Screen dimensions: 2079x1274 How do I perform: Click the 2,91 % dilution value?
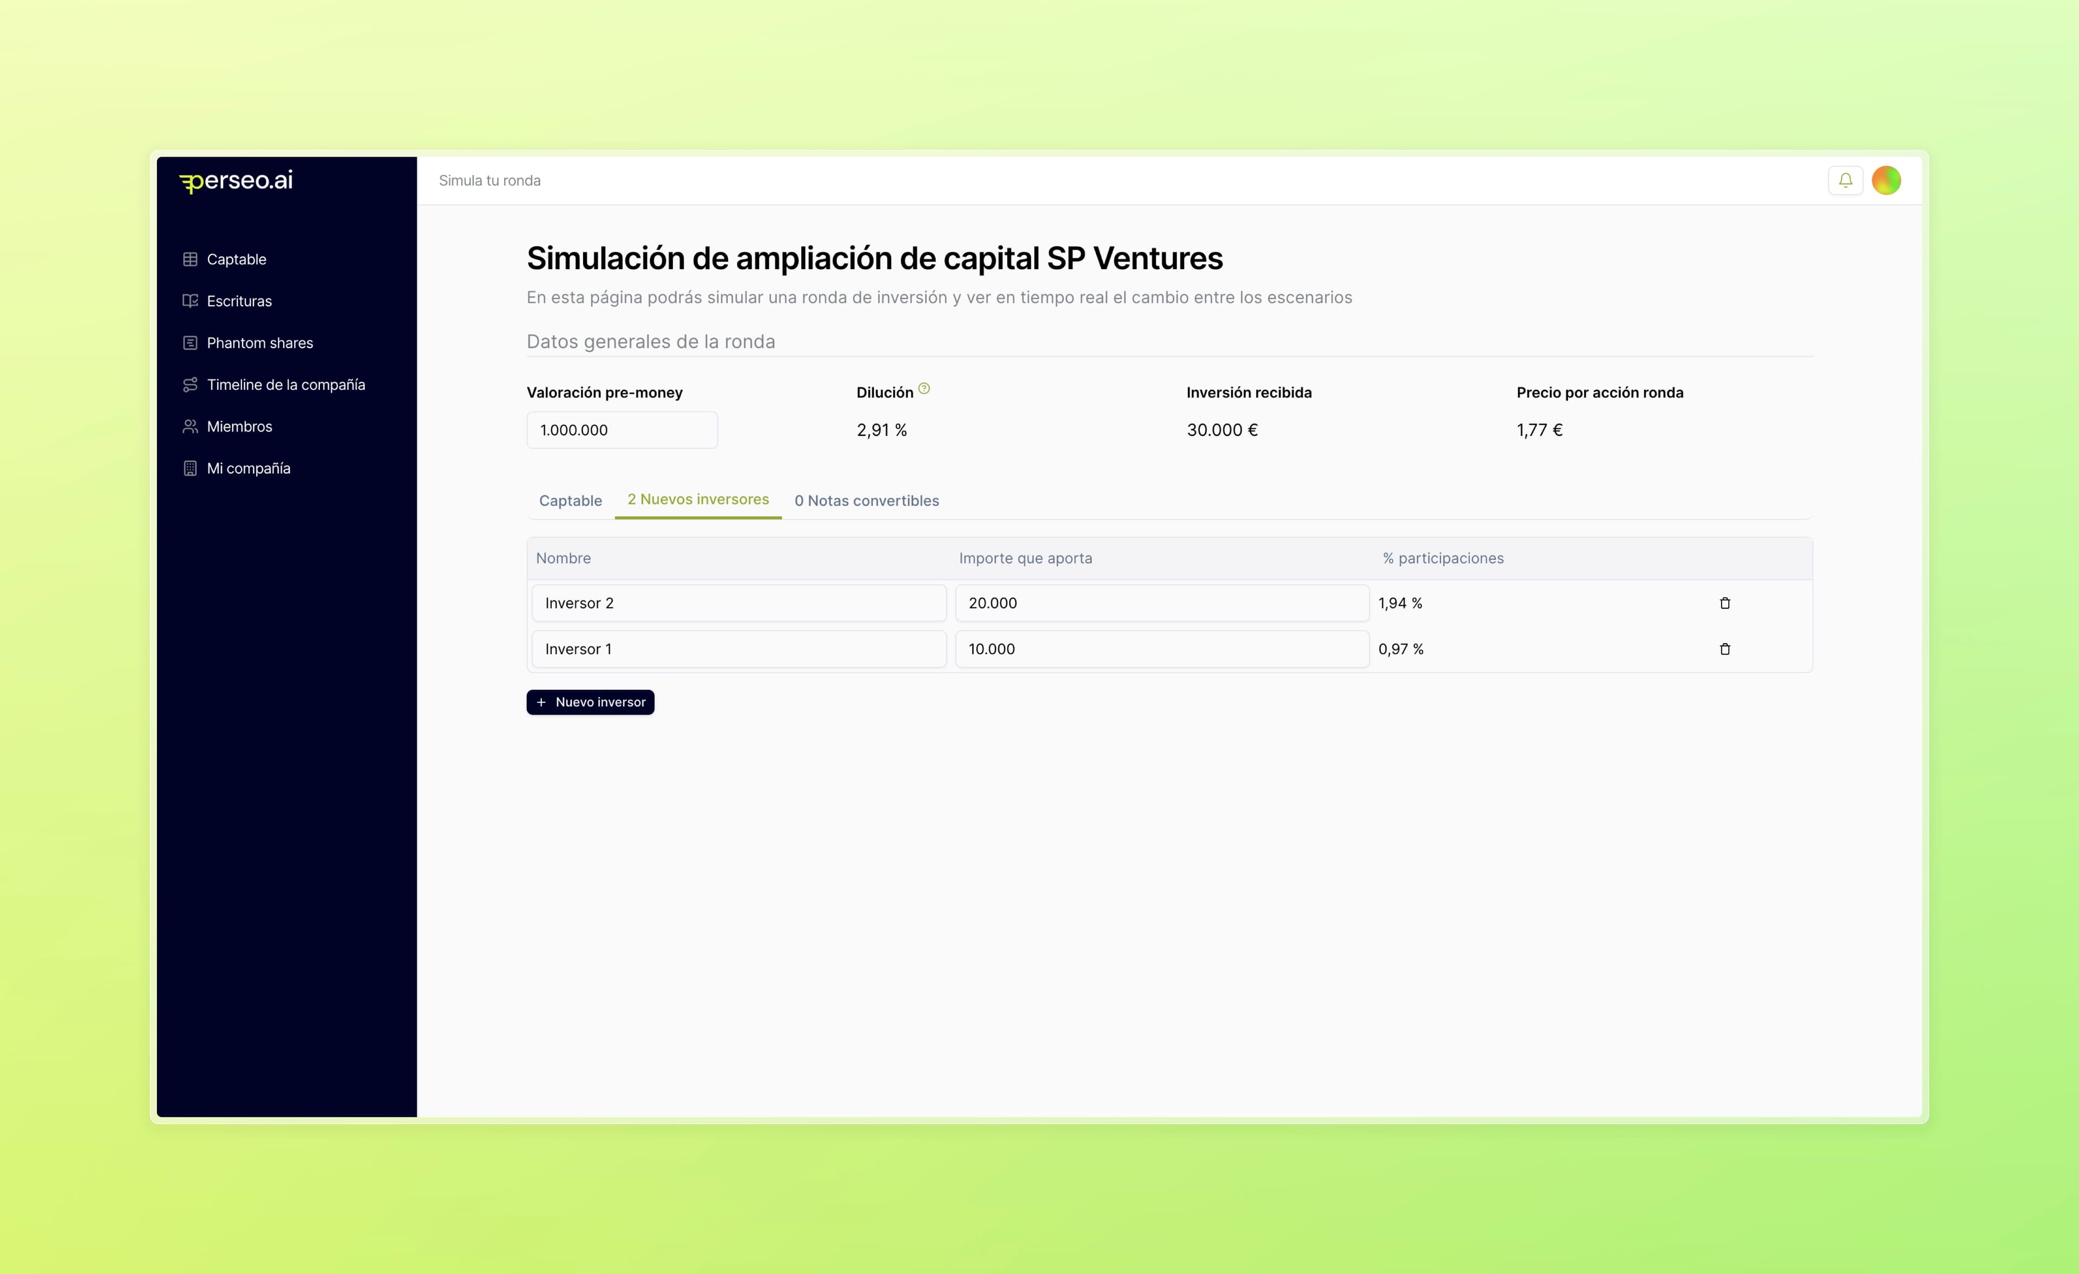[x=882, y=430]
